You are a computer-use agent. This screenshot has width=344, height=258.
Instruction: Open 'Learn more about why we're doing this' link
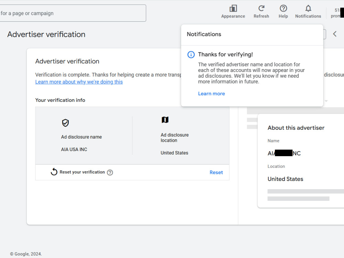coord(79,82)
